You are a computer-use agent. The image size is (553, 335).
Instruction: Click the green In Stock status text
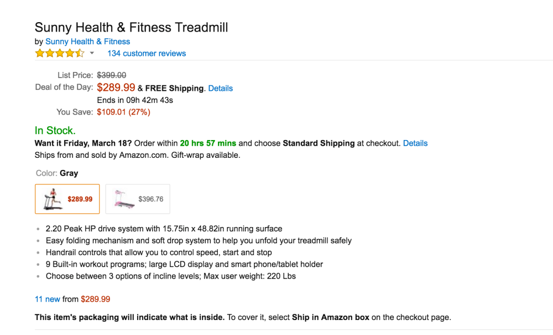pyautogui.click(x=55, y=131)
